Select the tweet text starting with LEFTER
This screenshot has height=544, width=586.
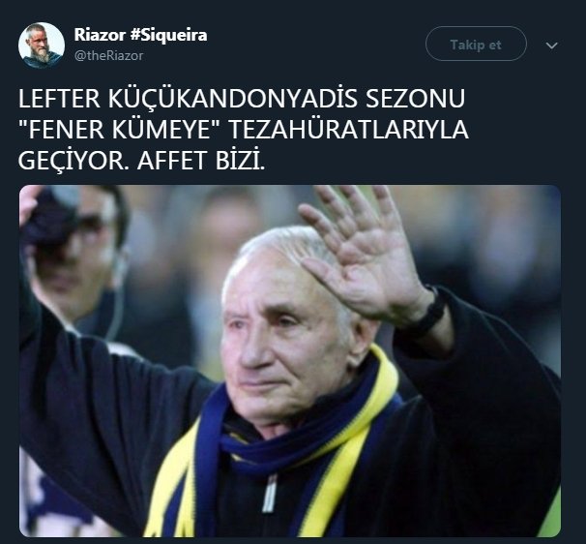tap(243, 130)
